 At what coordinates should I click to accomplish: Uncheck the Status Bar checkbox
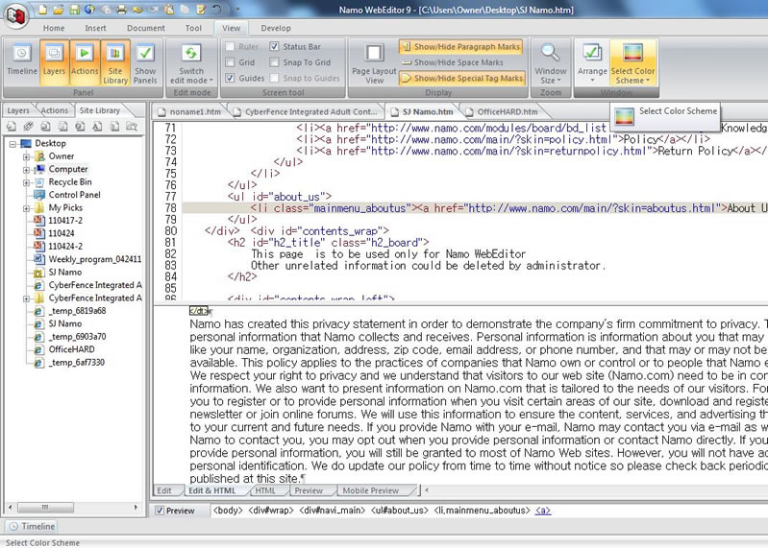tap(274, 46)
